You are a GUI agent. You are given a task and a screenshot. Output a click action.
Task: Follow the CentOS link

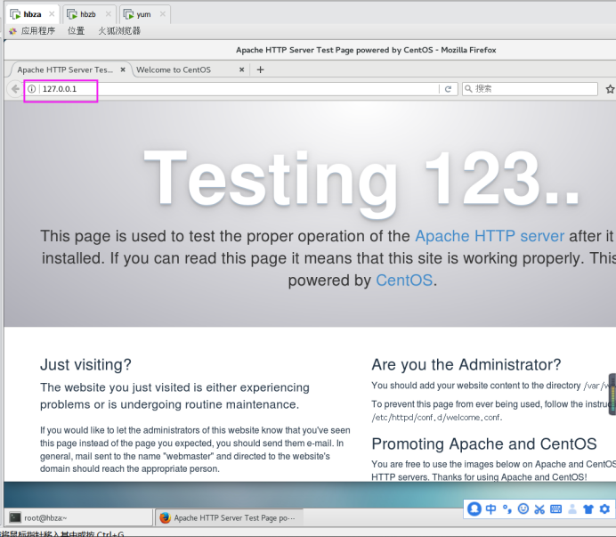(404, 281)
